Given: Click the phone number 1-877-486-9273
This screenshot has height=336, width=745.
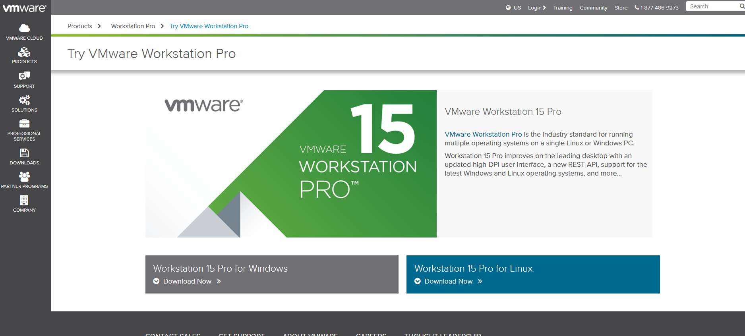Looking at the screenshot, I should click(659, 8).
